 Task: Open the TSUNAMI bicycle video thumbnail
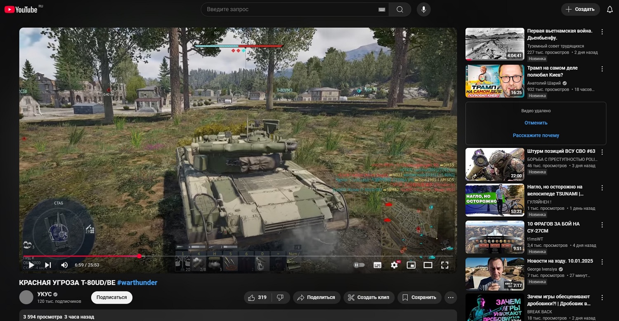[x=495, y=200]
